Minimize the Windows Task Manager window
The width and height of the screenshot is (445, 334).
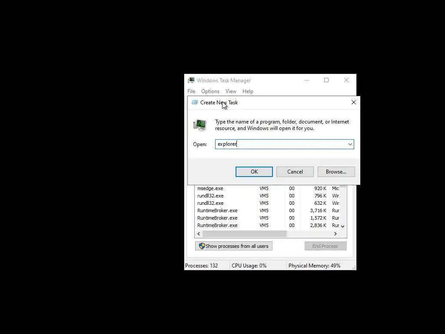(x=307, y=80)
